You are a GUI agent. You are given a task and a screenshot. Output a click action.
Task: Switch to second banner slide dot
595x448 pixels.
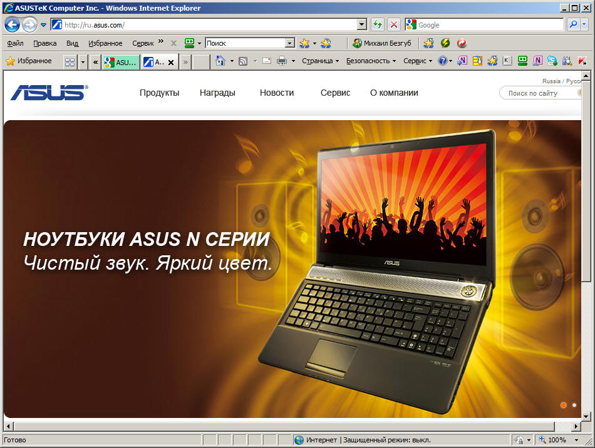click(574, 405)
